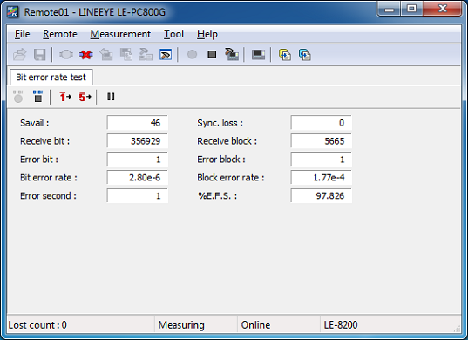Maximize the Remote01 window

pyautogui.click(x=411, y=9)
